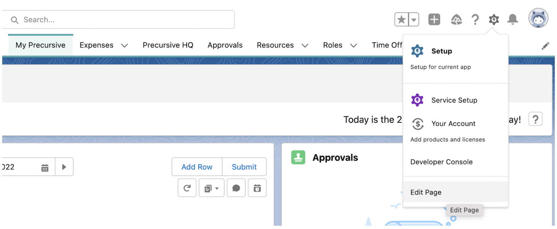
Task: Choose Developer Console from the menu
Action: click(442, 162)
